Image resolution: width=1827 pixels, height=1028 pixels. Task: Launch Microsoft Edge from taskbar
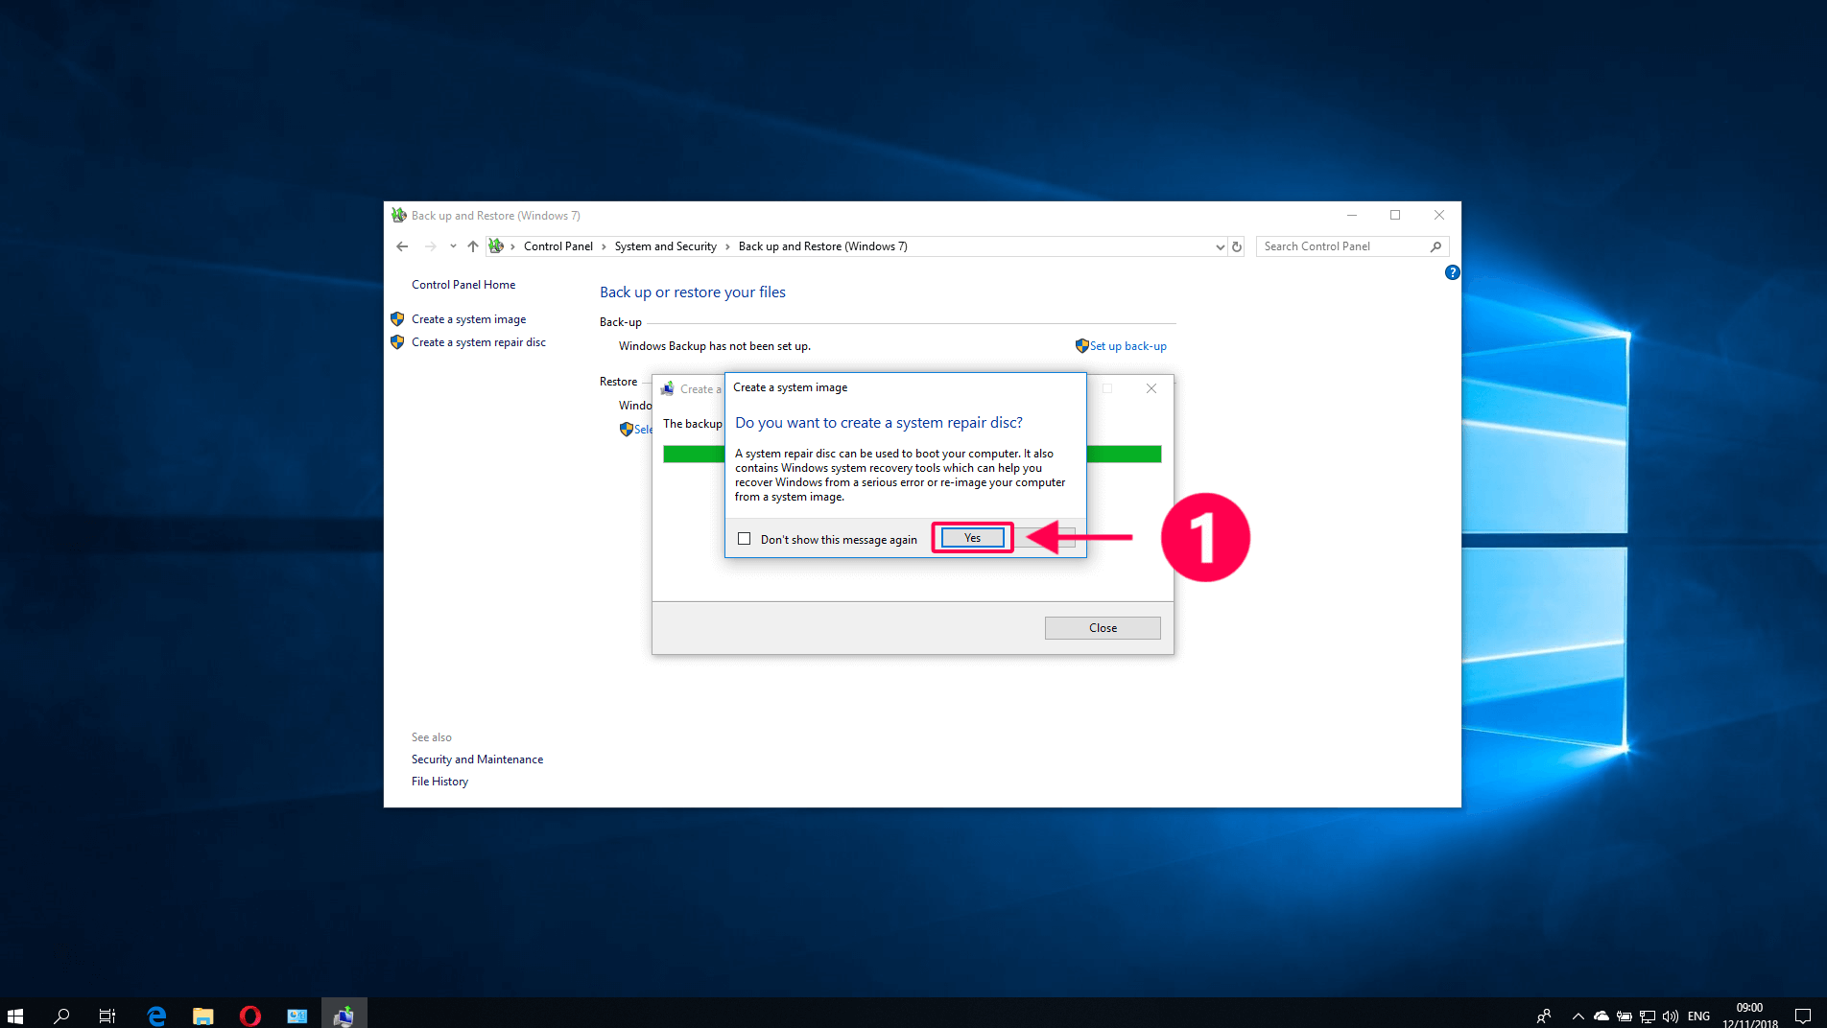pyautogui.click(x=156, y=1016)
